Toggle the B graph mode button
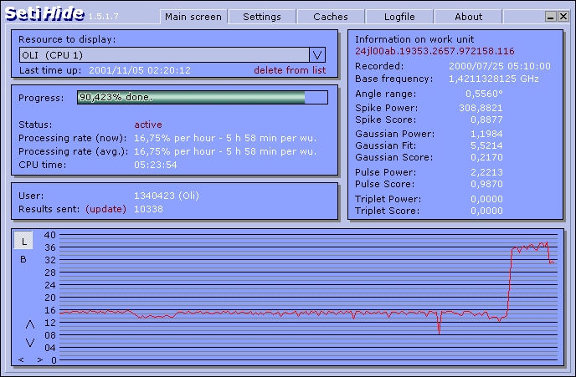Screen dimensions: 576x377 point(23,259)
